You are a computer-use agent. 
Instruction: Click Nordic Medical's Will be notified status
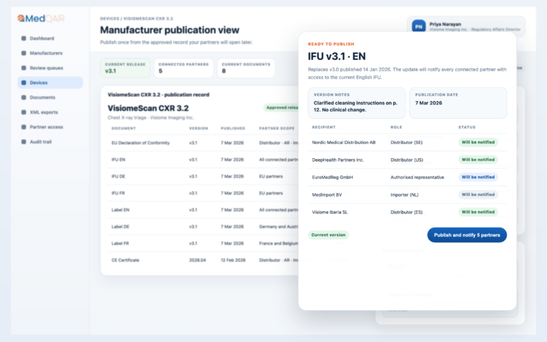click(x=478, y=142)
